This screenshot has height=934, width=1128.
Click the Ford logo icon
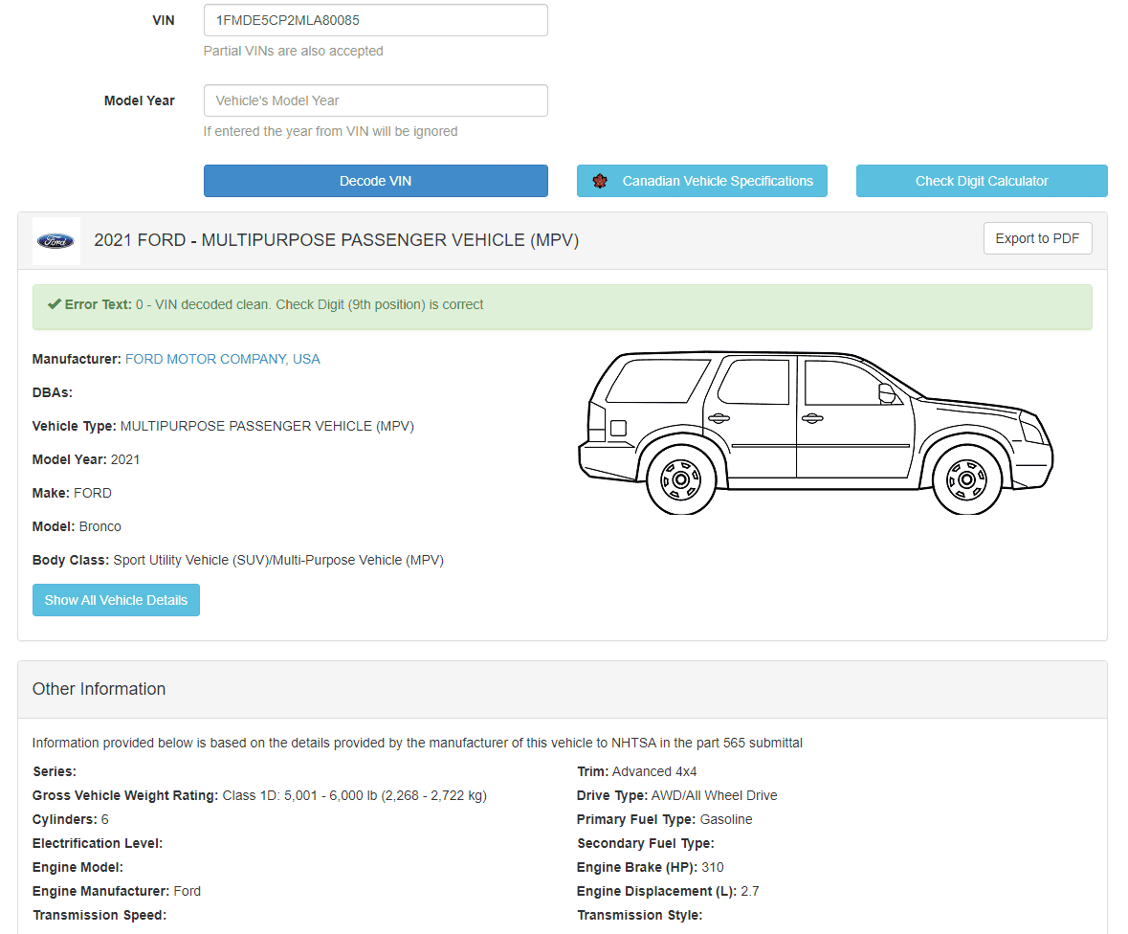tap(56, 241)
